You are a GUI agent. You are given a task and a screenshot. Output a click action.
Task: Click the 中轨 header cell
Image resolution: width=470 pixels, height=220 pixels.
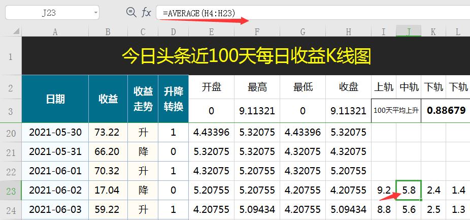point(409,87)
